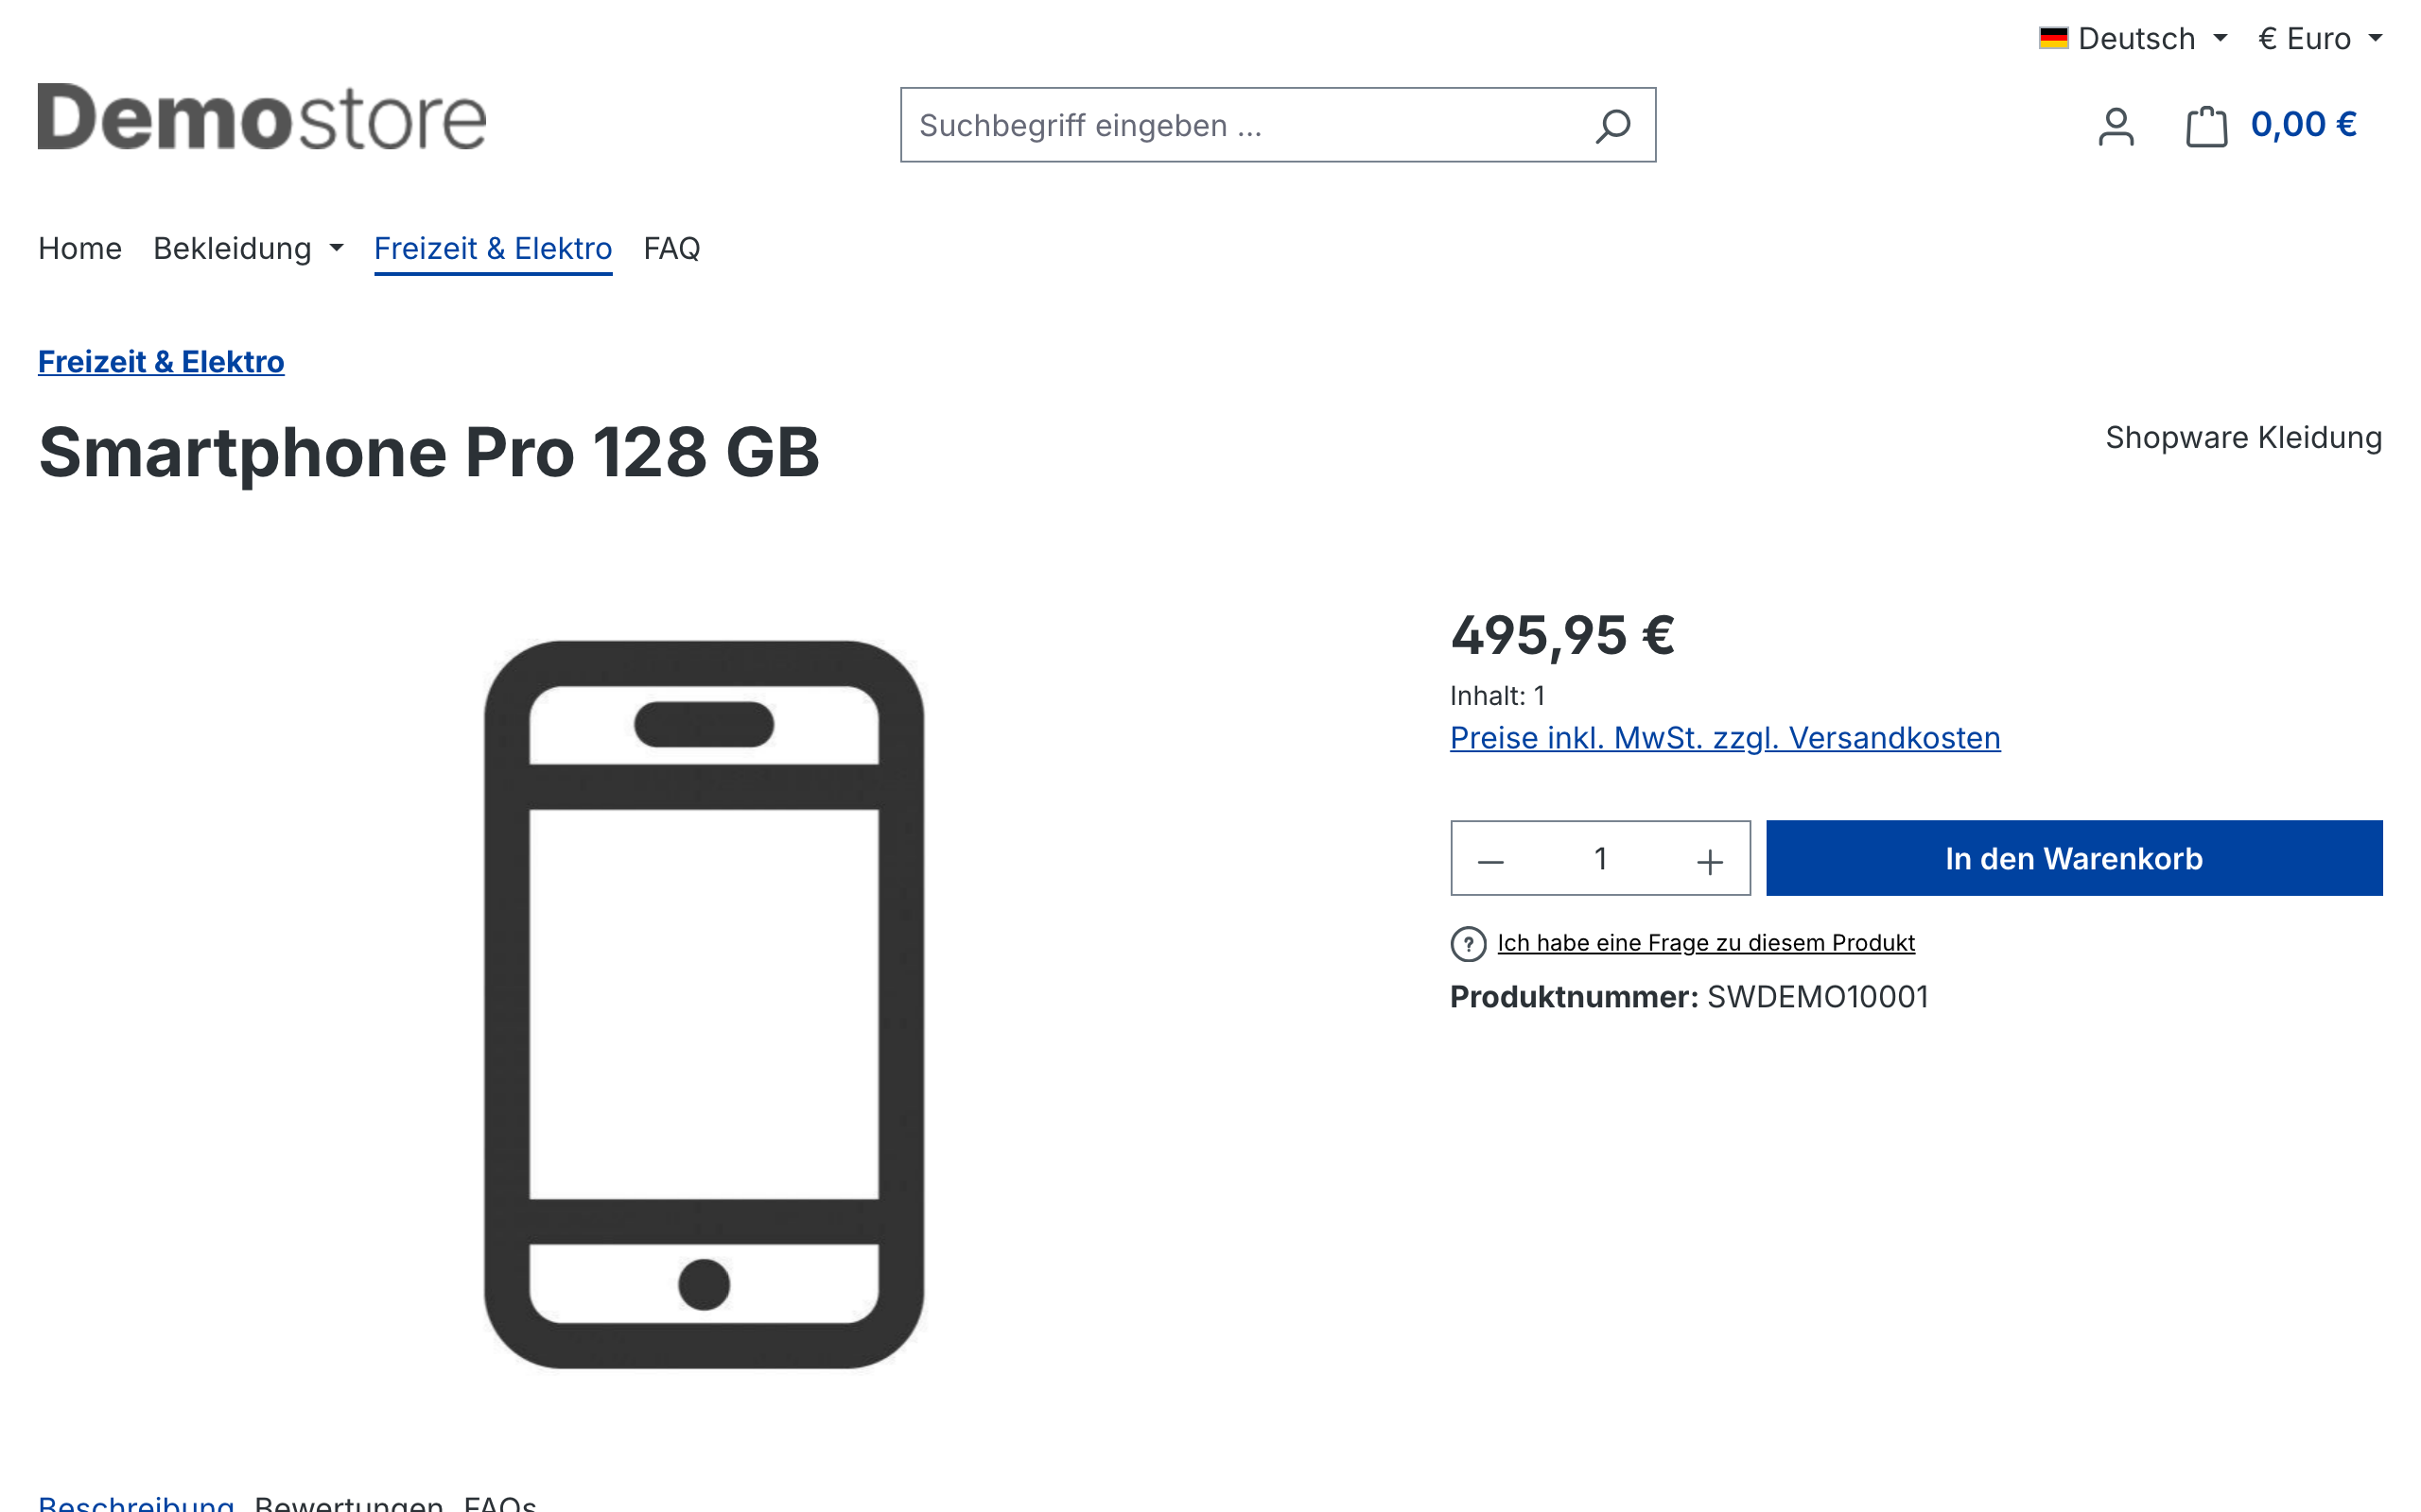Viewport: 2421px width, 1512px height.
Task: Select Freizeit & Elektro in navigation bar
Action: pyautogui.click(x=494, y=248)
